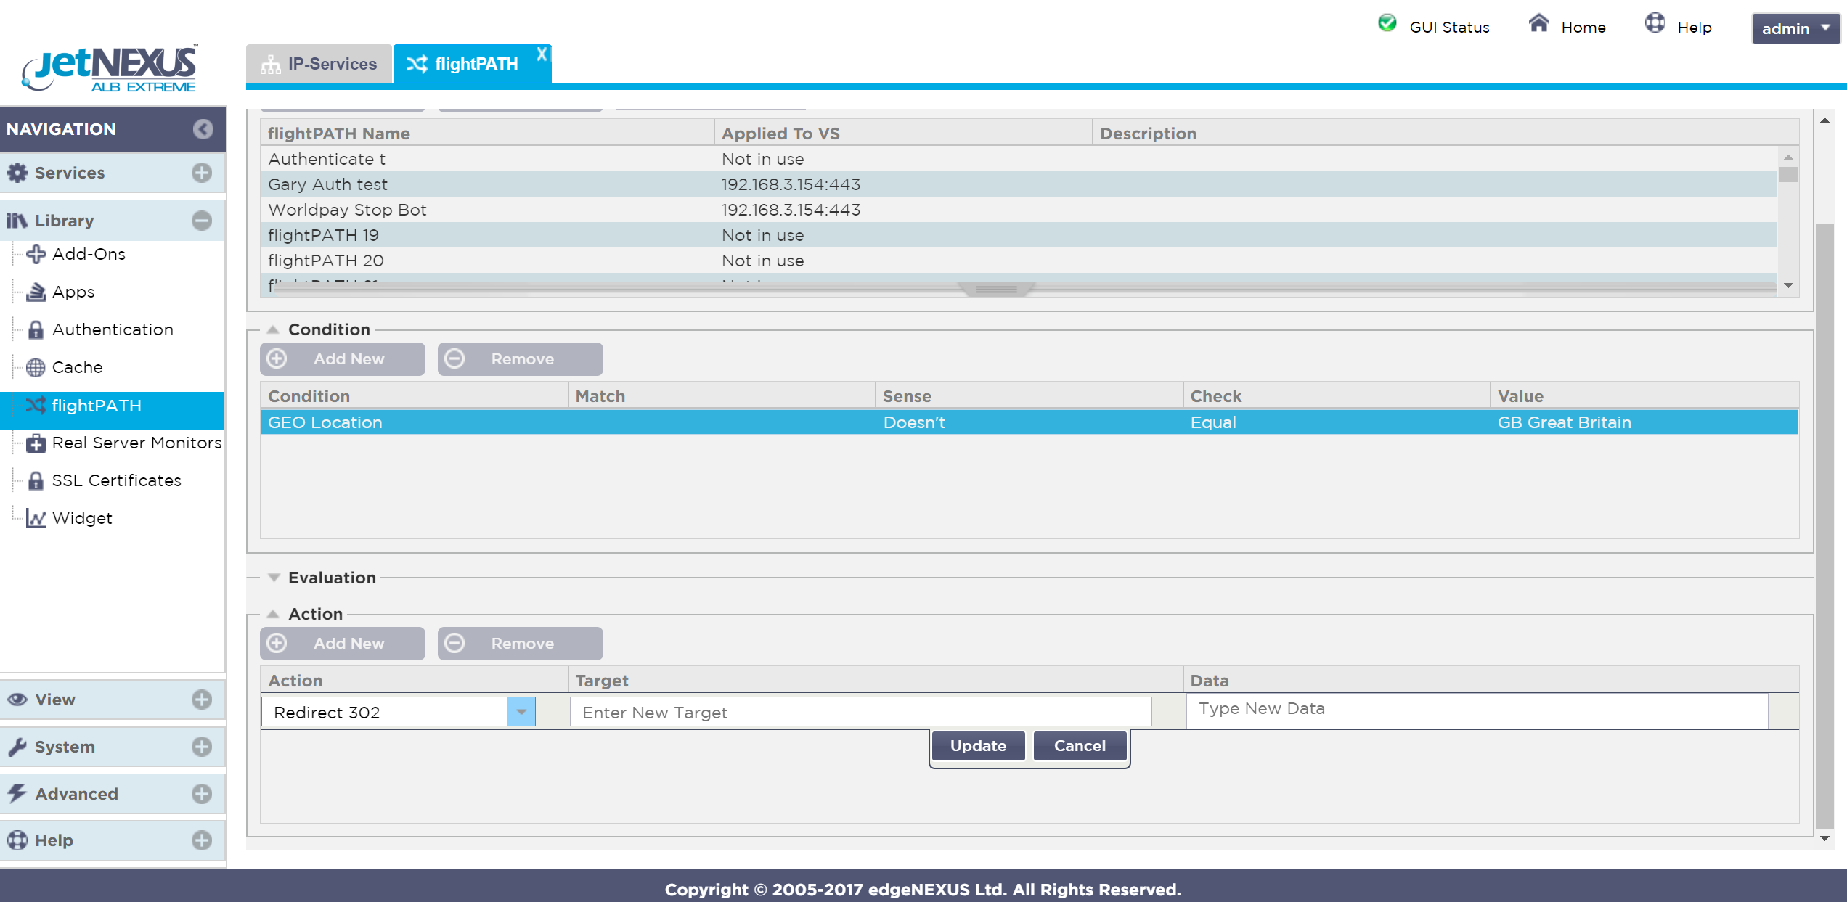1847x902 pixels.
Task: Click the IP-Services network icon
Action: [271, 65]
